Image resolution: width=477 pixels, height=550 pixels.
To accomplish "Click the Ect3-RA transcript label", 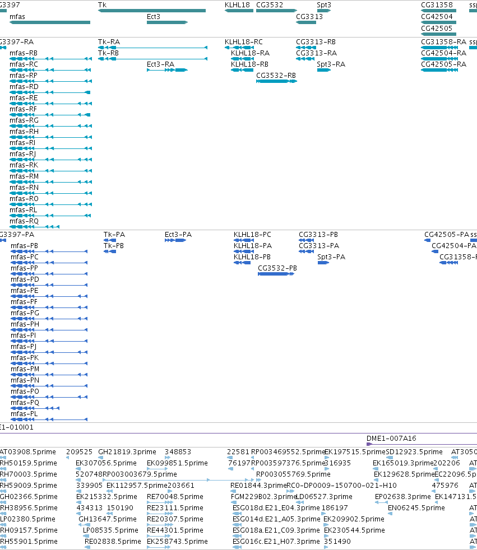I will [161, 64].
